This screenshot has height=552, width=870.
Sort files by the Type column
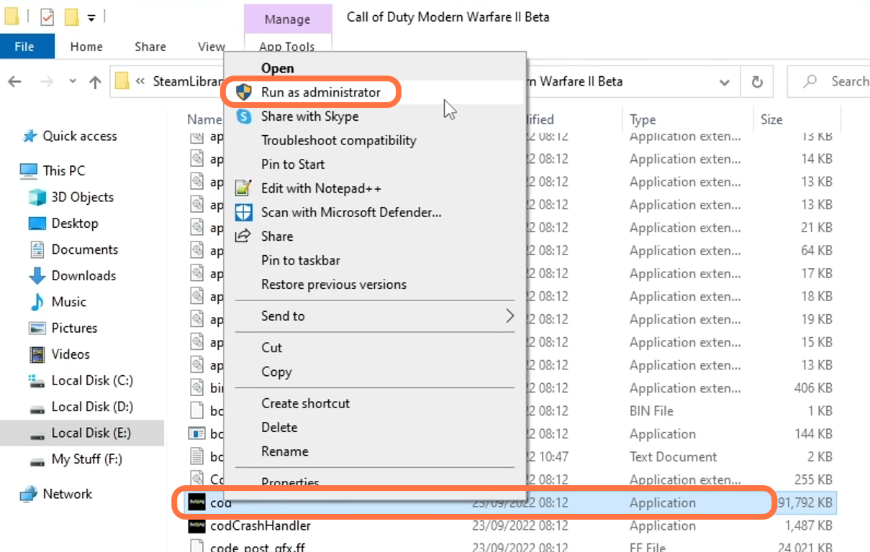(x=643, y=120)
